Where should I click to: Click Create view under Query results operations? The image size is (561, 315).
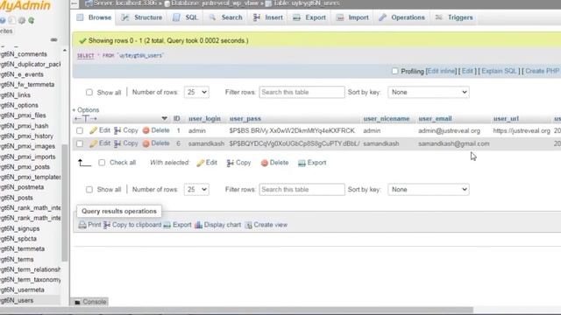coord(266,225)
